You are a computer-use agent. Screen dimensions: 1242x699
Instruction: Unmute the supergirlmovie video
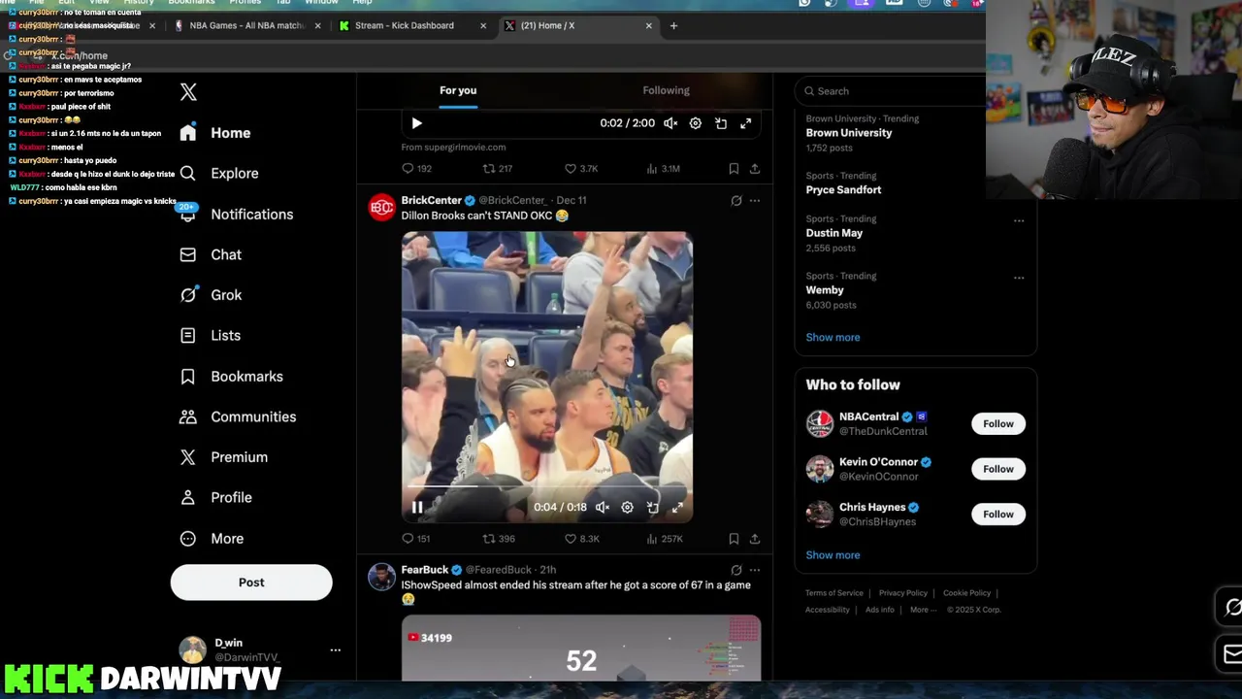(x=670, y=123)
